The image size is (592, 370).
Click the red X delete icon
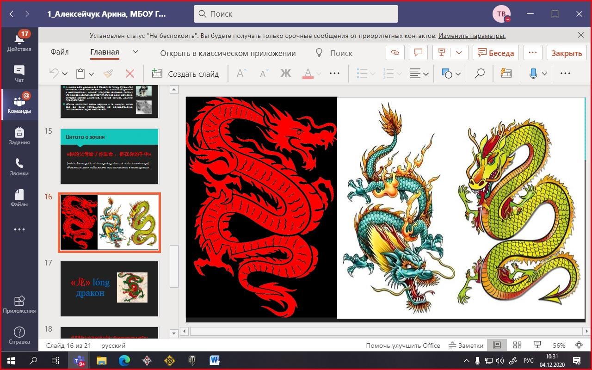tap(130, 74)
